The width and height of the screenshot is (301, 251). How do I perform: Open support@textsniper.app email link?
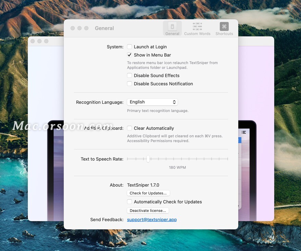point(152,219)
